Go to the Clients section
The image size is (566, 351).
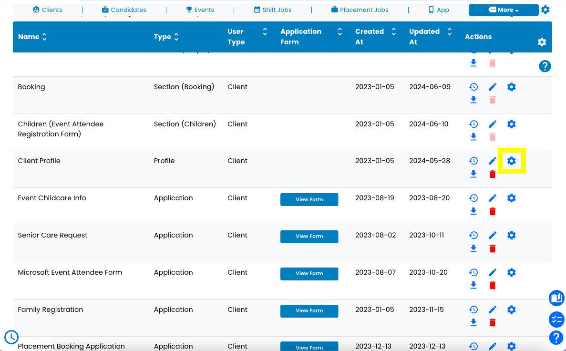47,10
